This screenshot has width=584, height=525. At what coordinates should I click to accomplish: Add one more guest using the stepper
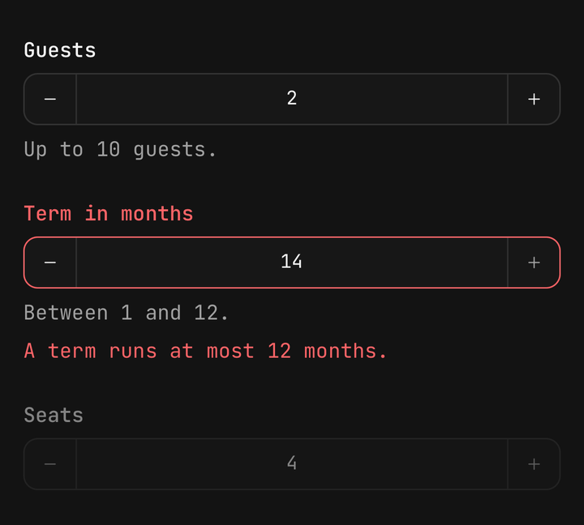click(x=534, y=99)
